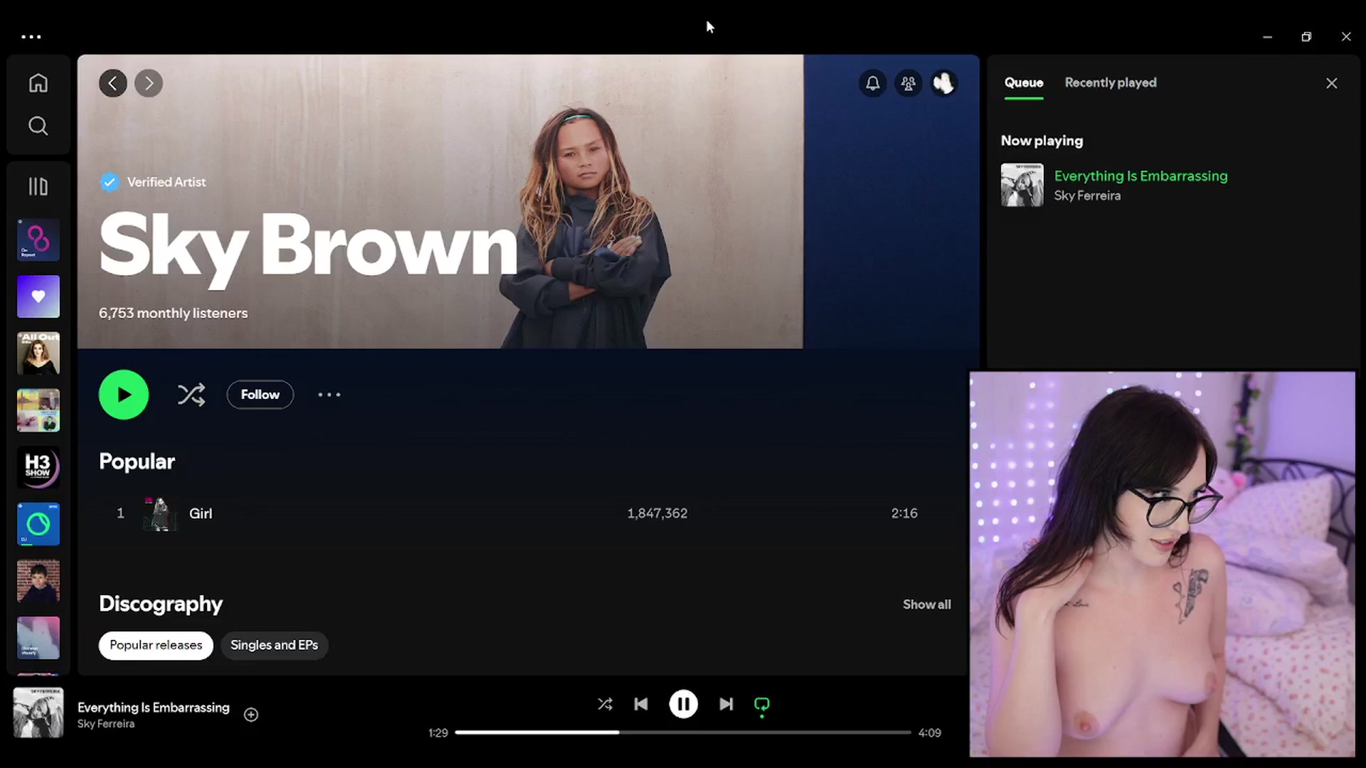Open more options for Sky Brown
This screenshot has height=768, width=1366.
pyautogui.click(x=329, y=395)
